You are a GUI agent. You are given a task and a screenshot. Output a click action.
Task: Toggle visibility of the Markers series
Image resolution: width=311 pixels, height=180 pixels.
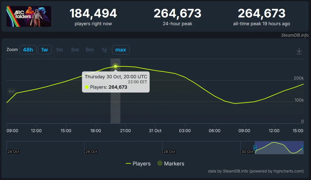coord(174,164)
